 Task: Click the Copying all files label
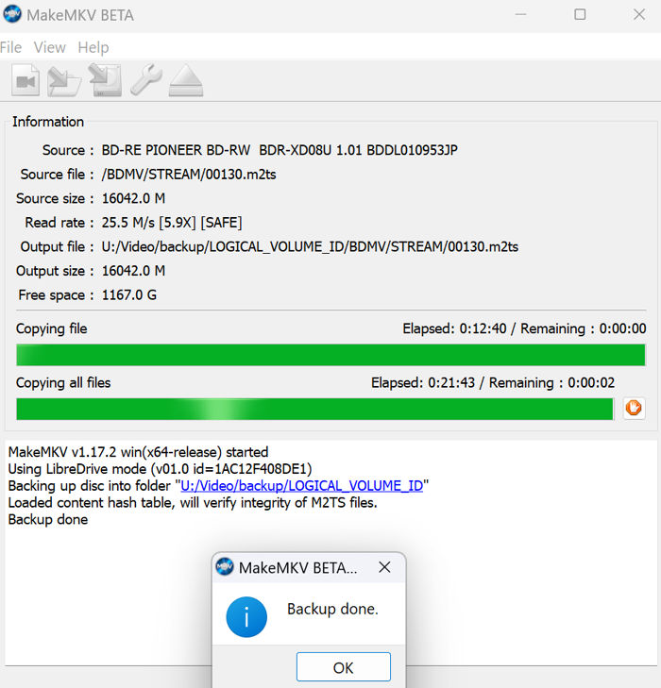[x=63, y=382]
